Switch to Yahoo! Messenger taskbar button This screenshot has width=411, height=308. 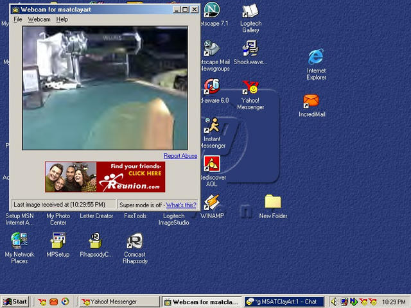click(x=119, y=302)
